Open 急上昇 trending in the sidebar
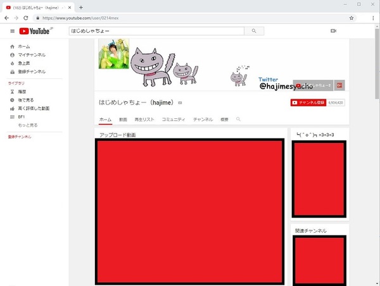The height and width of the screenshot is (286, 380). pyautogui.click(x=20, y=63)
